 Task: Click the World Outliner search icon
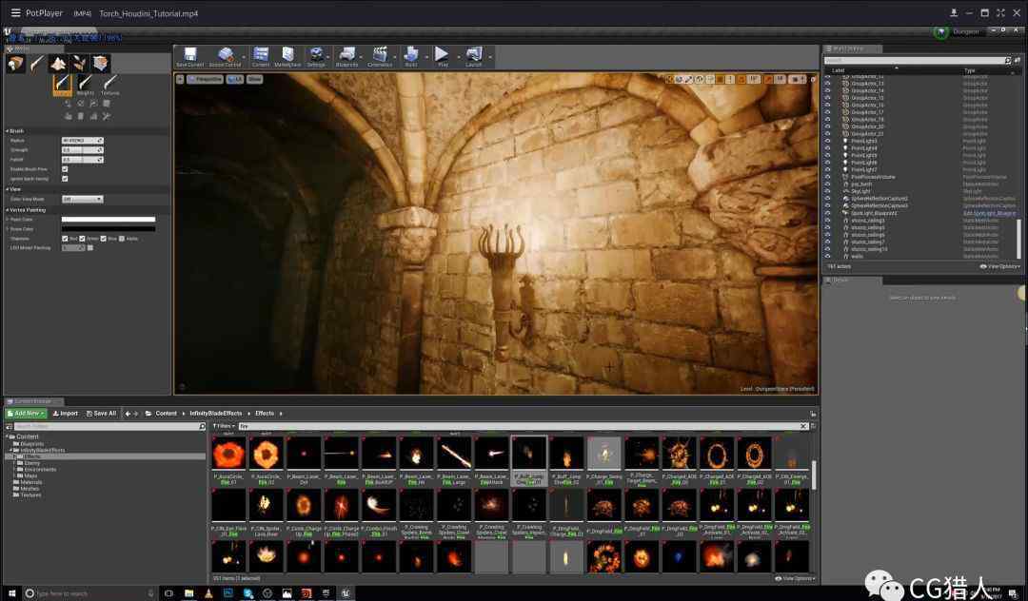pos(1008,60)
